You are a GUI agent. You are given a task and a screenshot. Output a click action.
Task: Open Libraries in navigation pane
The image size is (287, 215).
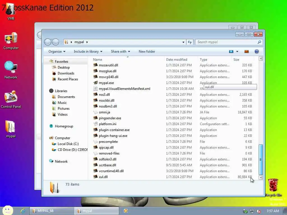[61, 91]
